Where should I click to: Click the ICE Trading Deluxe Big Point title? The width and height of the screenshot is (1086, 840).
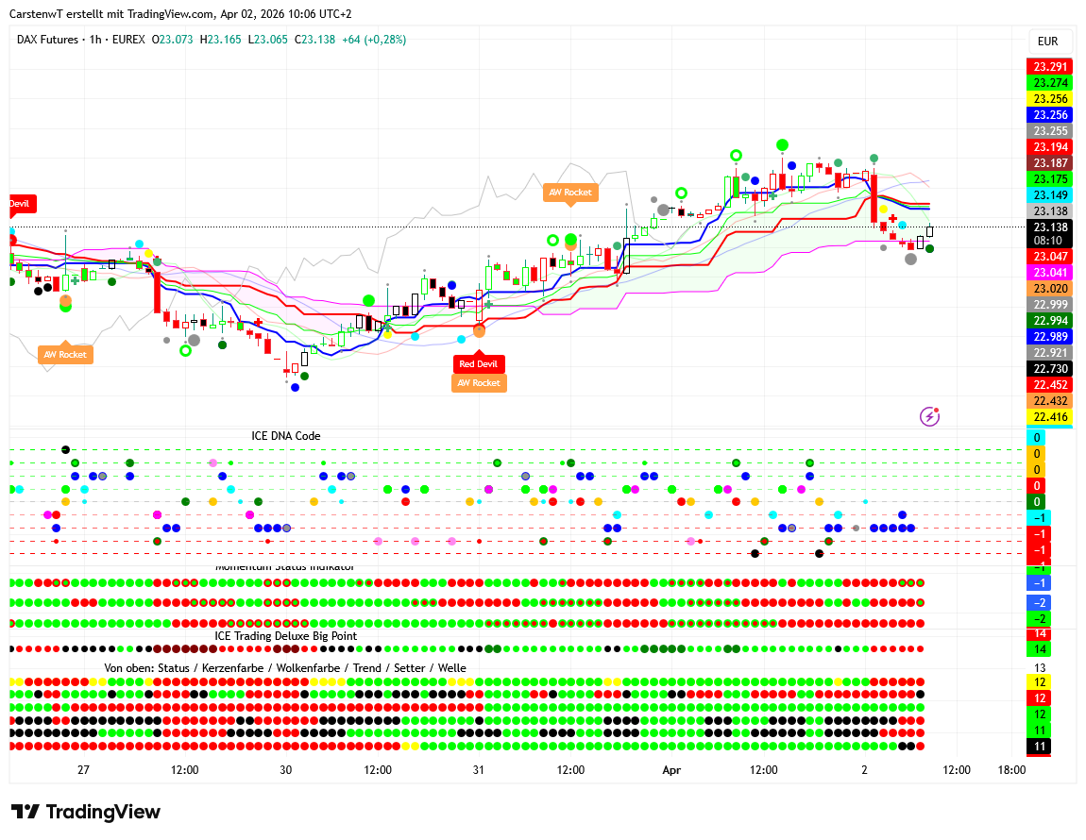coord(298,636)
